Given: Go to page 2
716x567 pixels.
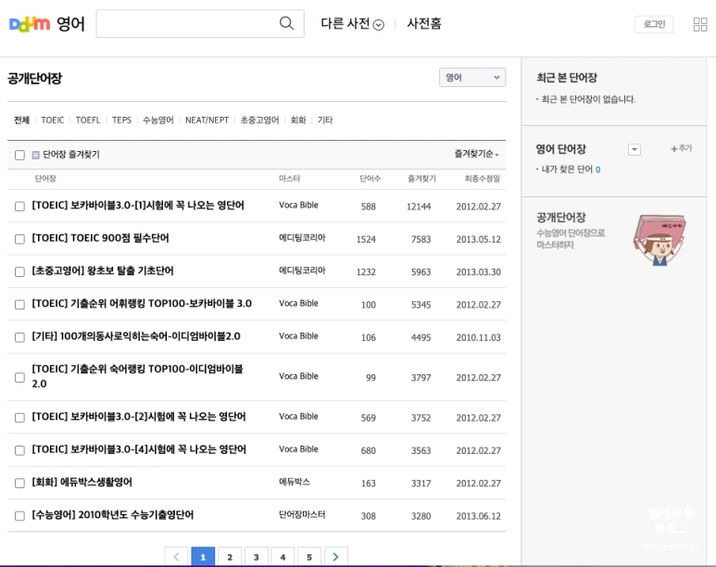Looking at the screenshot, I should click(230, 557).
